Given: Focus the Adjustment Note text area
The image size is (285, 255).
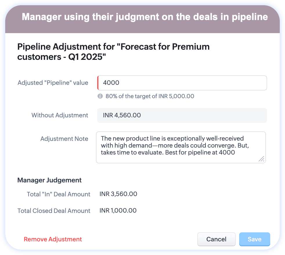Looking at the screenshot, I should pos(181,147).
